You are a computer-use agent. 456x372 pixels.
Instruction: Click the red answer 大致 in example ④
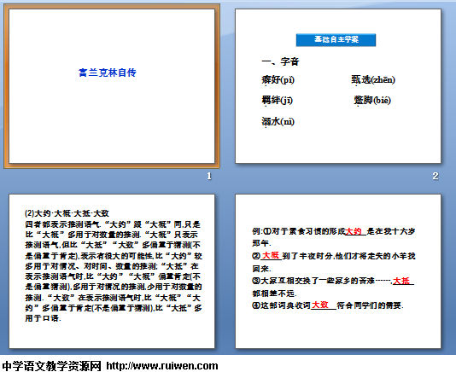pyautogui.click(x=320, y=305)
